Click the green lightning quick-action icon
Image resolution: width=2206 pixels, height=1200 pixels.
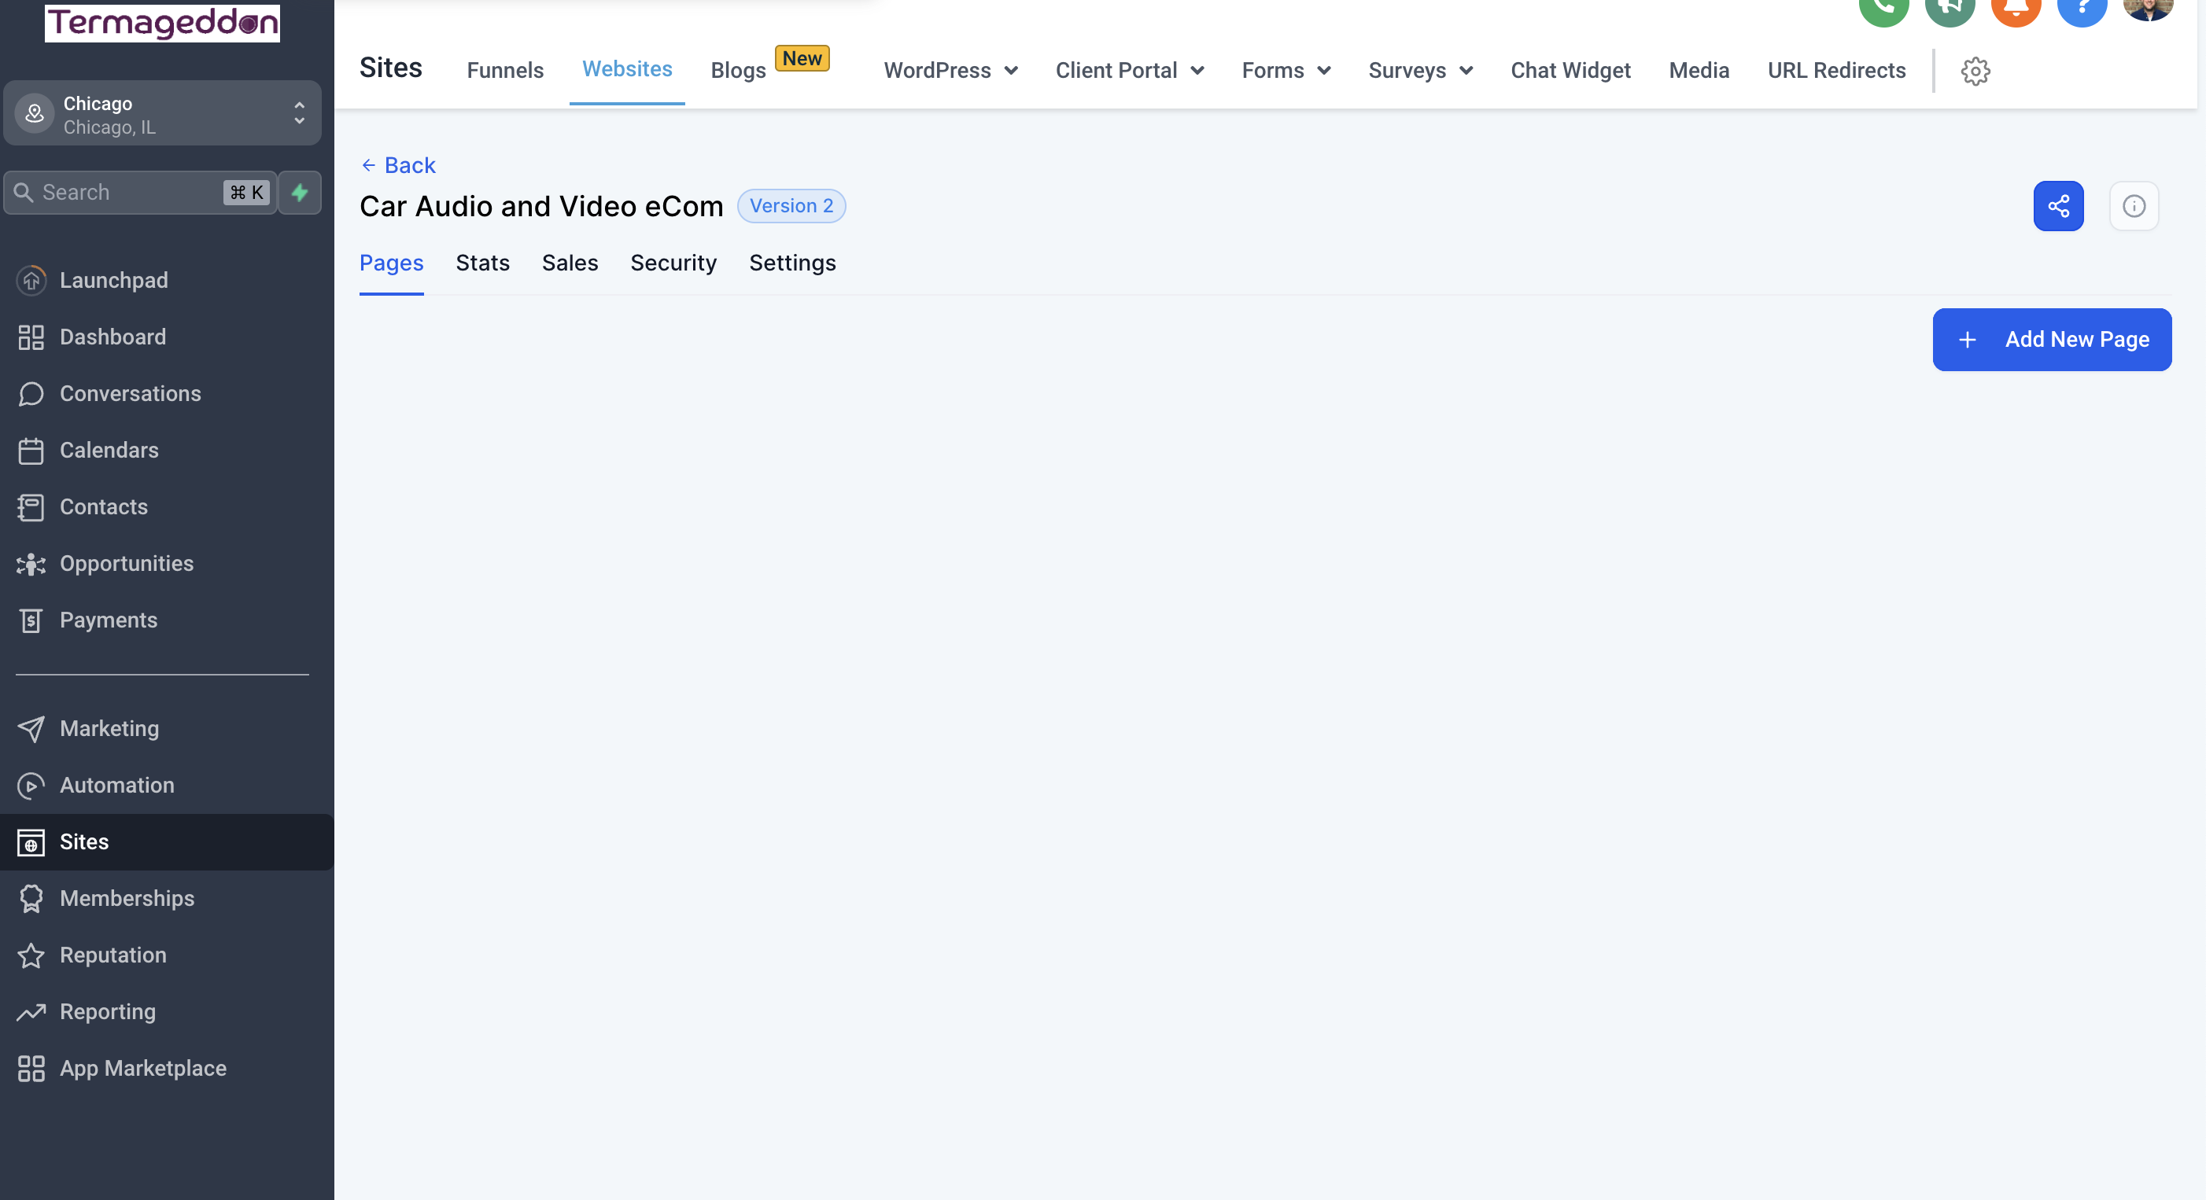[300, 193]
